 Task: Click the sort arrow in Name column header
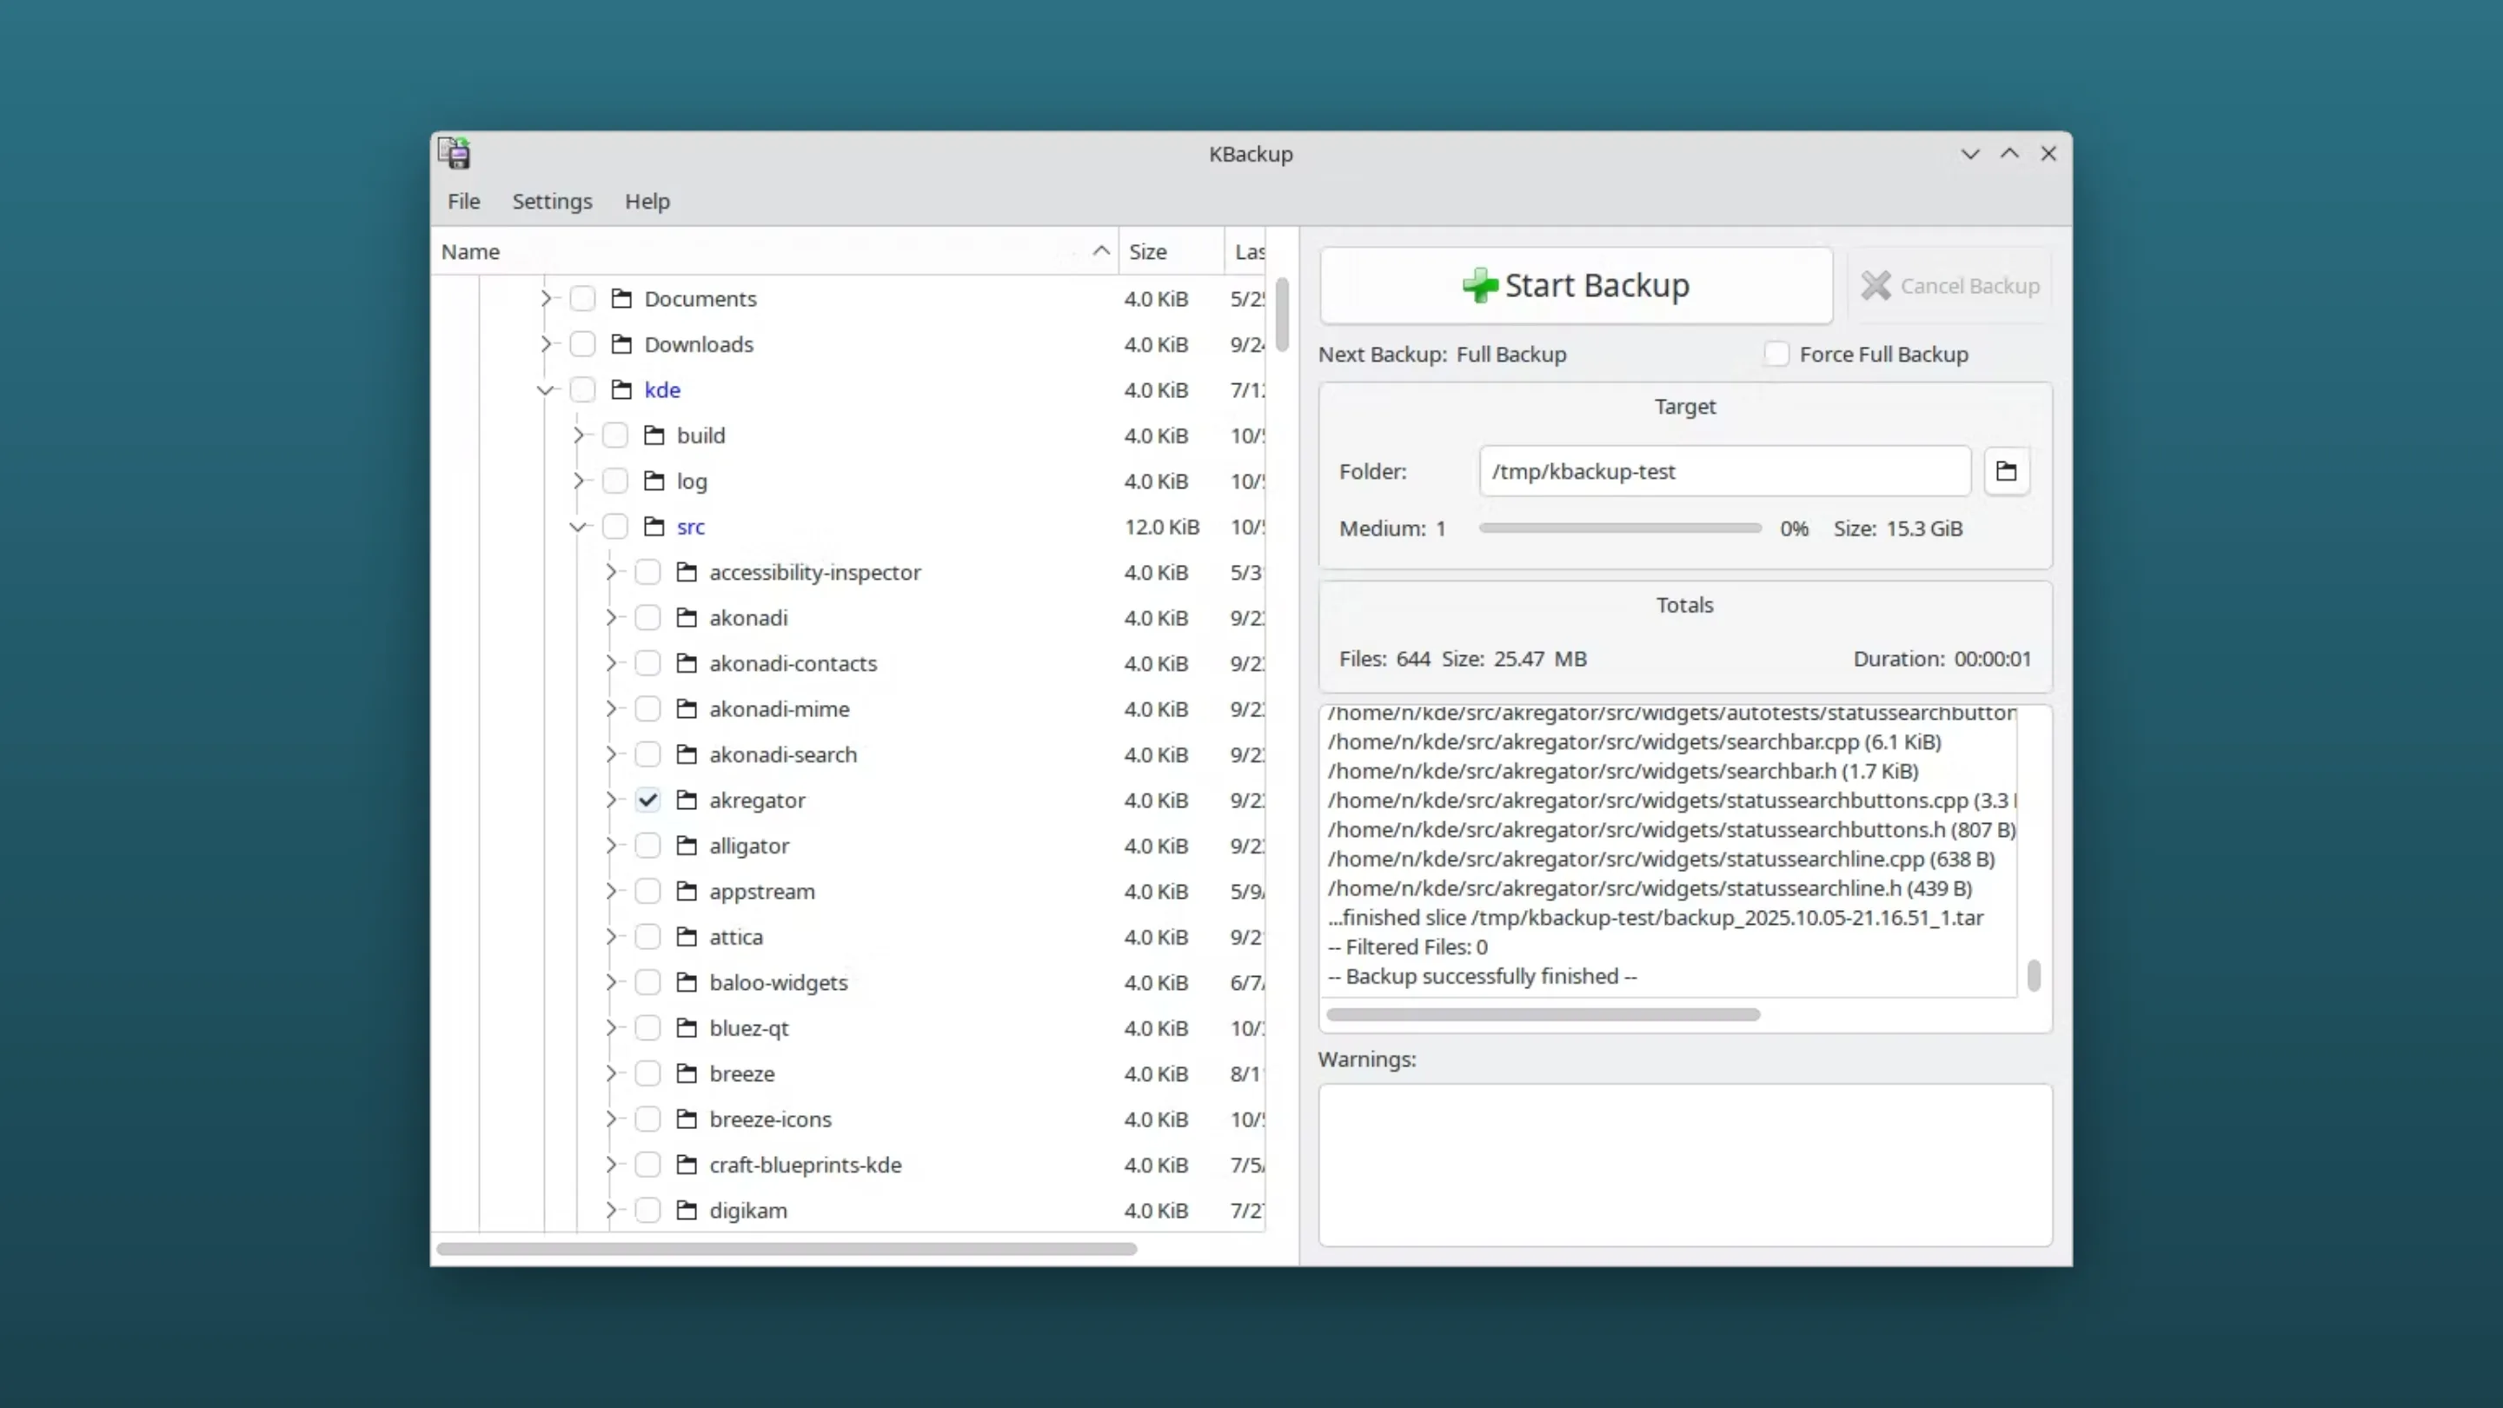pyautogui.click(x=1101, y=250)
